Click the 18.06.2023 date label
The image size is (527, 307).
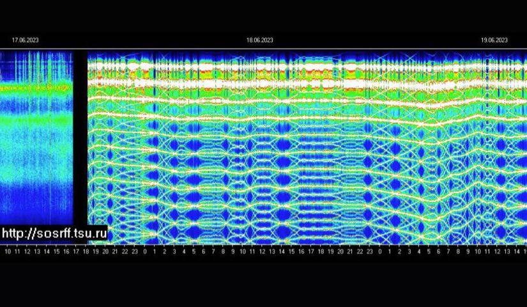(260, 40)
